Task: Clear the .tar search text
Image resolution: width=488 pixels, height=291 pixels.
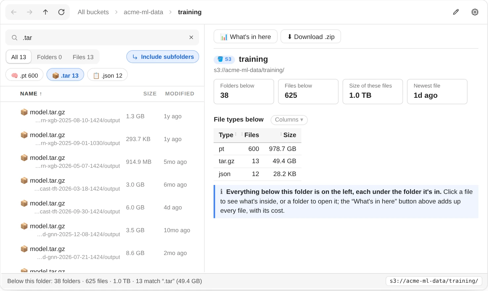Action: 191,38
